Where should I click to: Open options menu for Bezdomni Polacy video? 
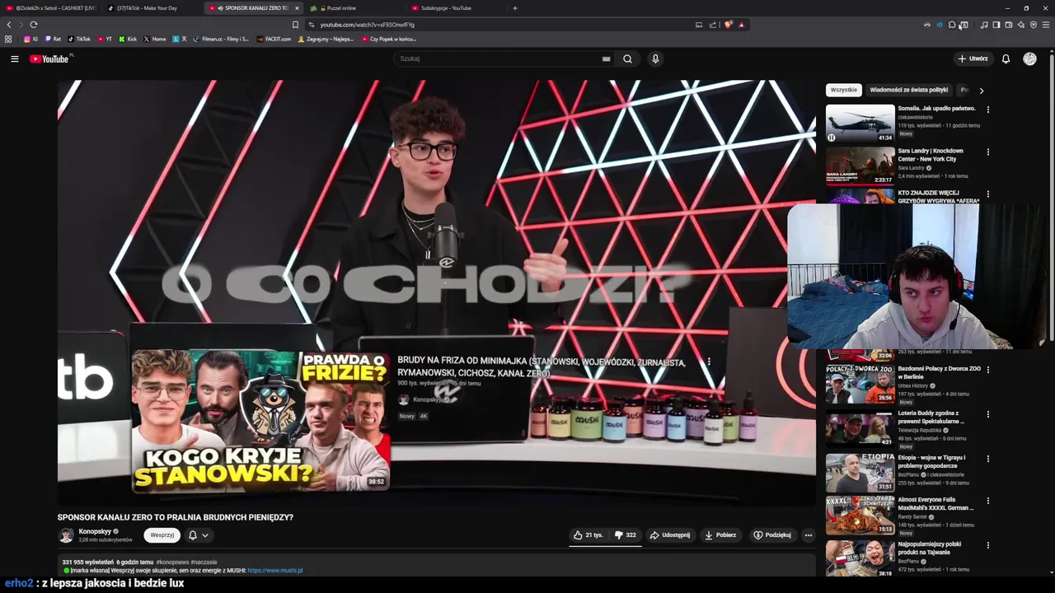point(987,369)
